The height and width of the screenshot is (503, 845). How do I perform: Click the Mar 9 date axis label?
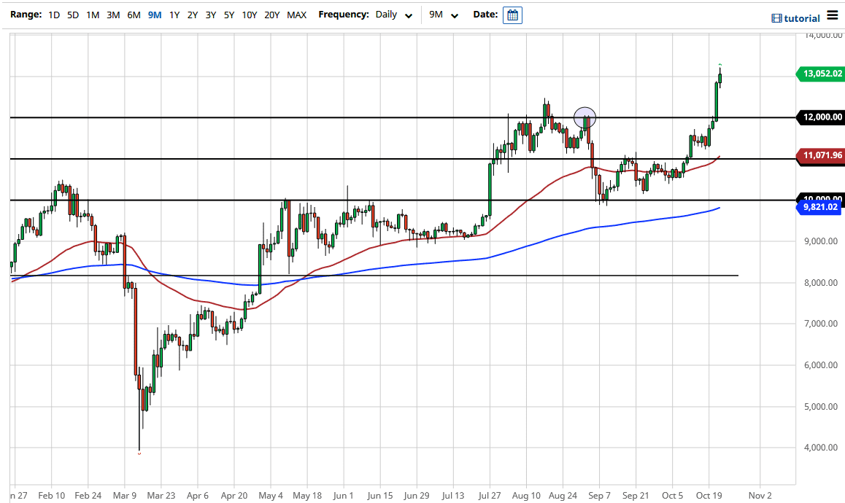(x=125, y=496)
